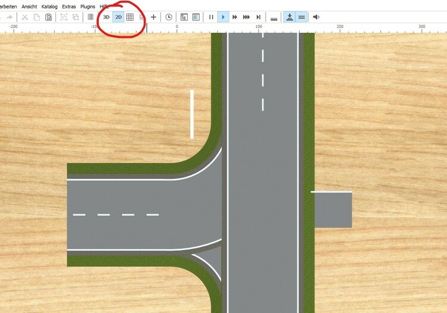The width and height of the screenshot is (447, 313).
Task: Open the Extras menu
Action: (x=69, y=7)
